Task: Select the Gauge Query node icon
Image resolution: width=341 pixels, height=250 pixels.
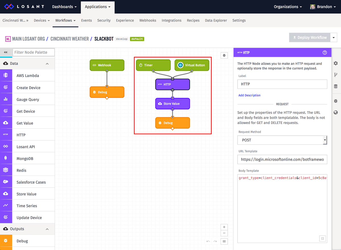Action: pyautogui.click(x=6, y=99)
